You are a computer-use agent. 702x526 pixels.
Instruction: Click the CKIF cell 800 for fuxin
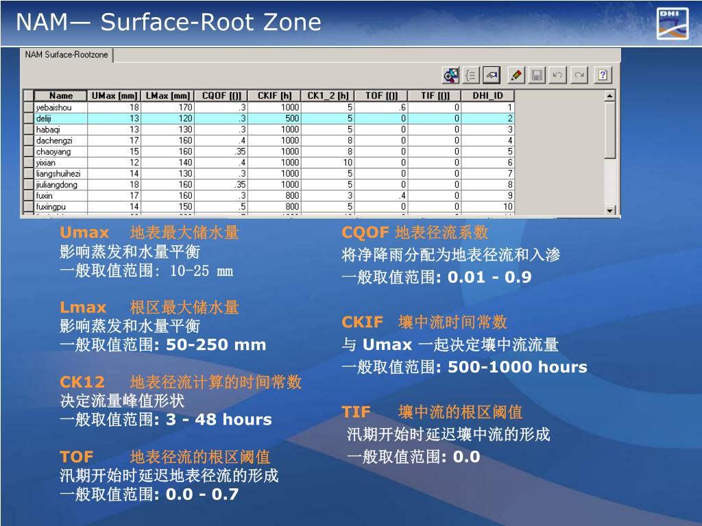click(274, 195)
